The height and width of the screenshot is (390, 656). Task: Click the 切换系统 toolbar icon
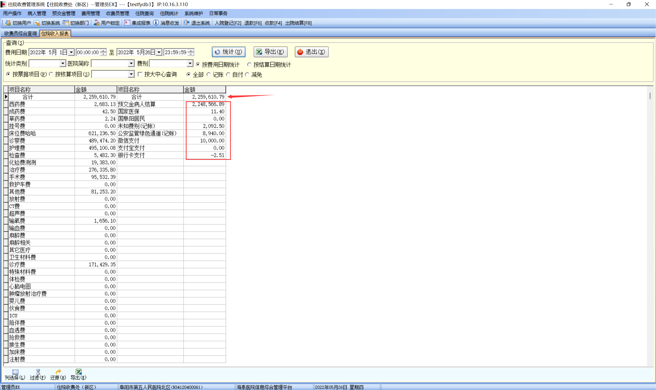(x=37, y=23)
